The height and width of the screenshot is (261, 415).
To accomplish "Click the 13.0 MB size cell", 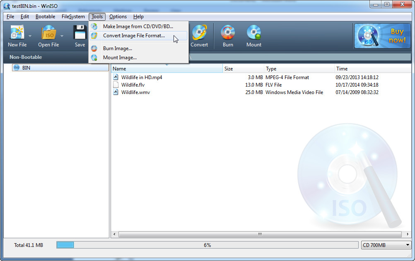I will (254, 85).
